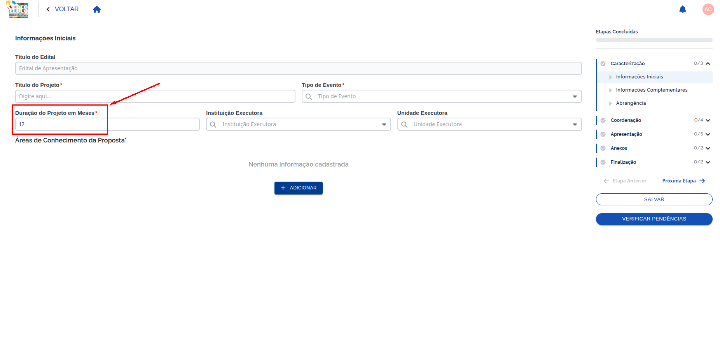720x361 pixels.
Task: Click the Instituição Executora search field
Action: click(298, 124)
